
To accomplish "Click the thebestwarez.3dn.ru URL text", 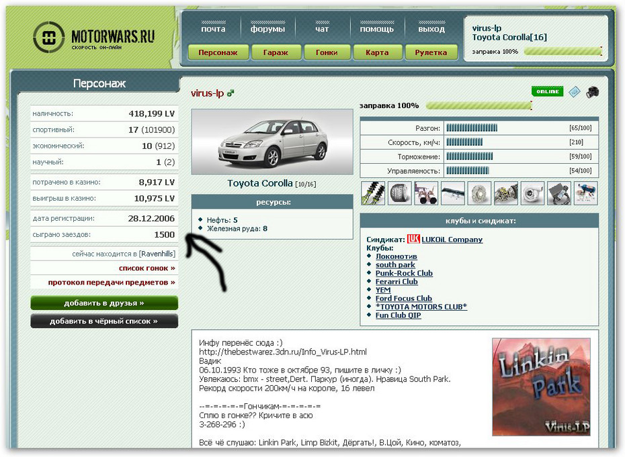I will point(283,352).
